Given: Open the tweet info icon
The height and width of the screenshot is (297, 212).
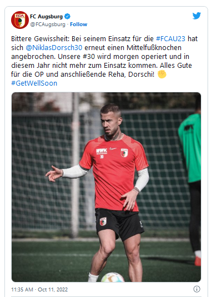Looking at the screenshot, I should point(196,289).
